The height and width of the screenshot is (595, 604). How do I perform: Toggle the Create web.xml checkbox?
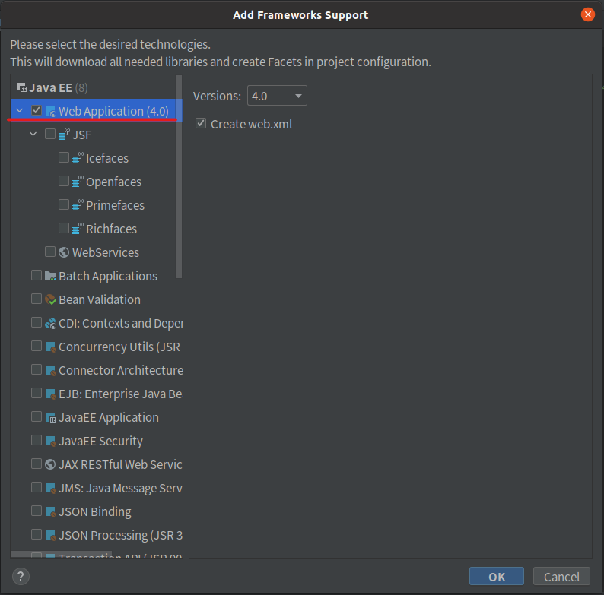click(201, 124)
